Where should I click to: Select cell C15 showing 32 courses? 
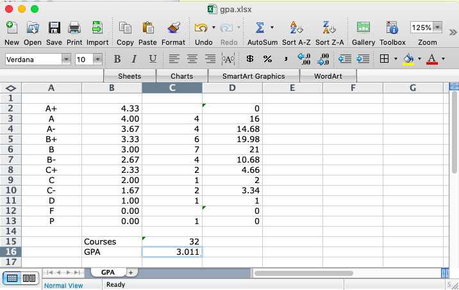(172, 241)
